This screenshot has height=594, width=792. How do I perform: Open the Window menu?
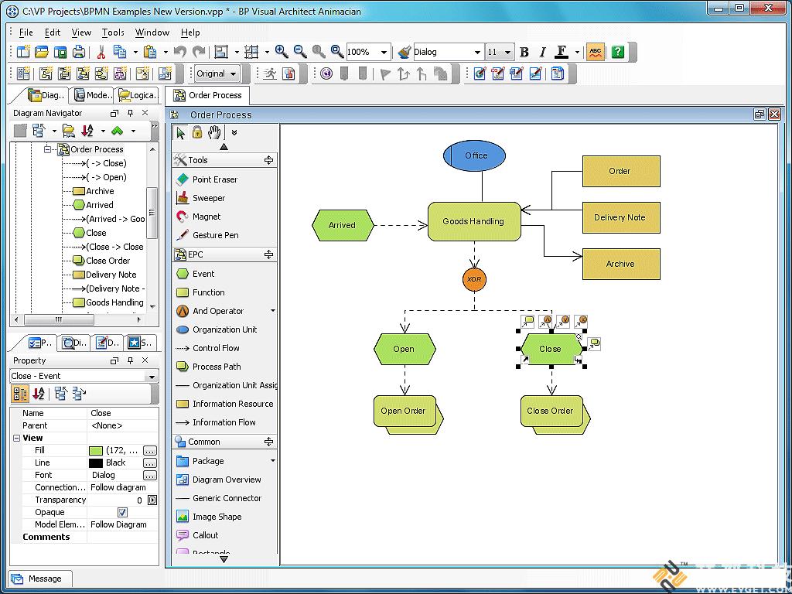coord(152,32)
